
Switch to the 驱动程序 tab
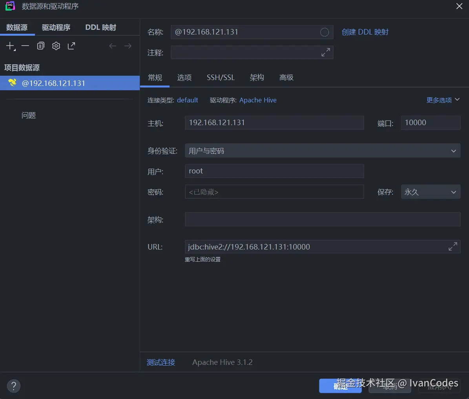coord(56,27)
